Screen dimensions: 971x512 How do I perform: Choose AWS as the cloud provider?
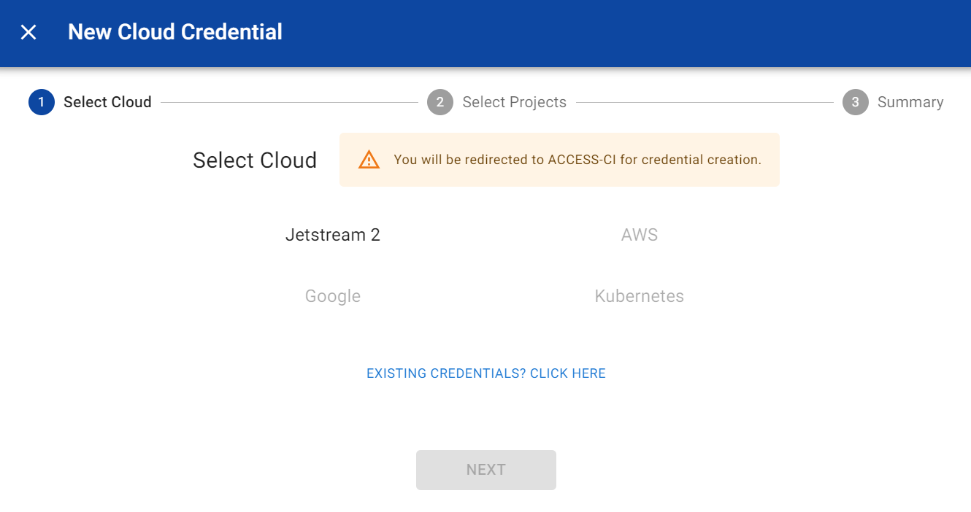point(640,235)
